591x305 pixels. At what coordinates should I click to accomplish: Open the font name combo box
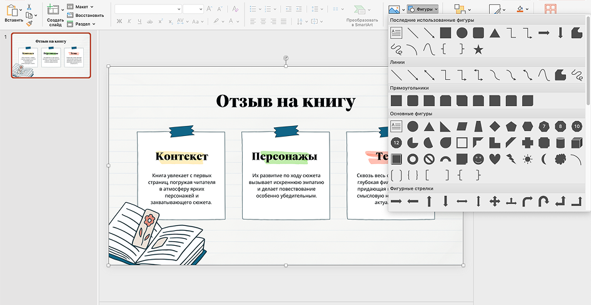click(148, 9)
